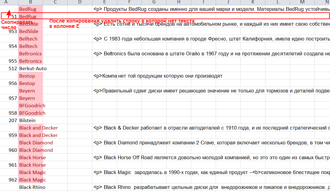Select BedRug name cell beside 'Продукты BedRug' text

pyautogui.click(x=31, y=9)
